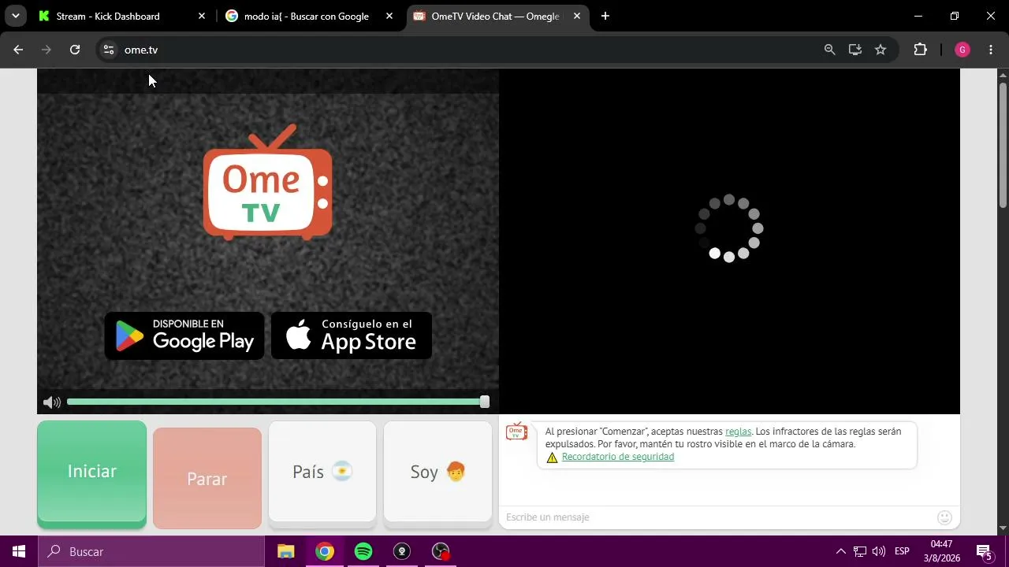Open the Google Play store badge
The image size is (1009, 567).
coord(184,335)
